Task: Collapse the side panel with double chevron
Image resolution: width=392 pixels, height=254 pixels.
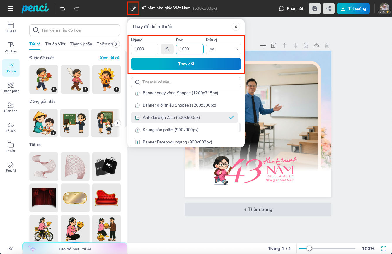Action: [11, 249]
